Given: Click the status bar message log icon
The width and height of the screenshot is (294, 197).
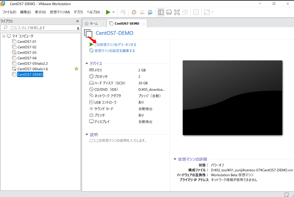Looking at the screenshot, I should (x=287, y=195).
